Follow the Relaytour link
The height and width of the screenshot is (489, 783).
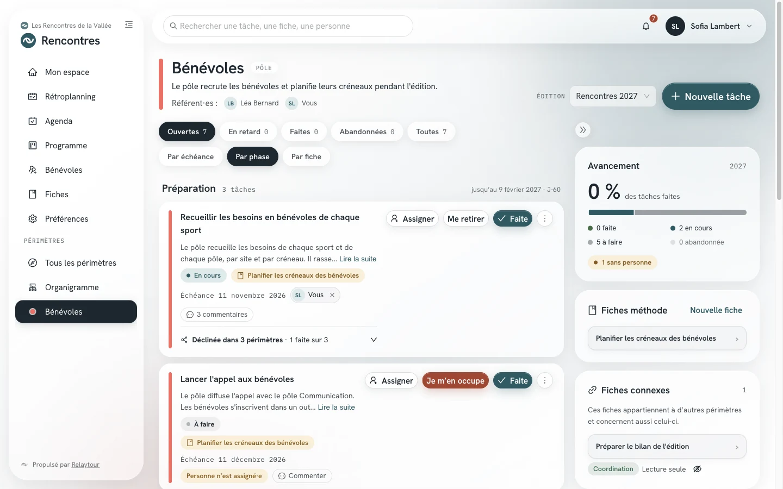point(85,465)
